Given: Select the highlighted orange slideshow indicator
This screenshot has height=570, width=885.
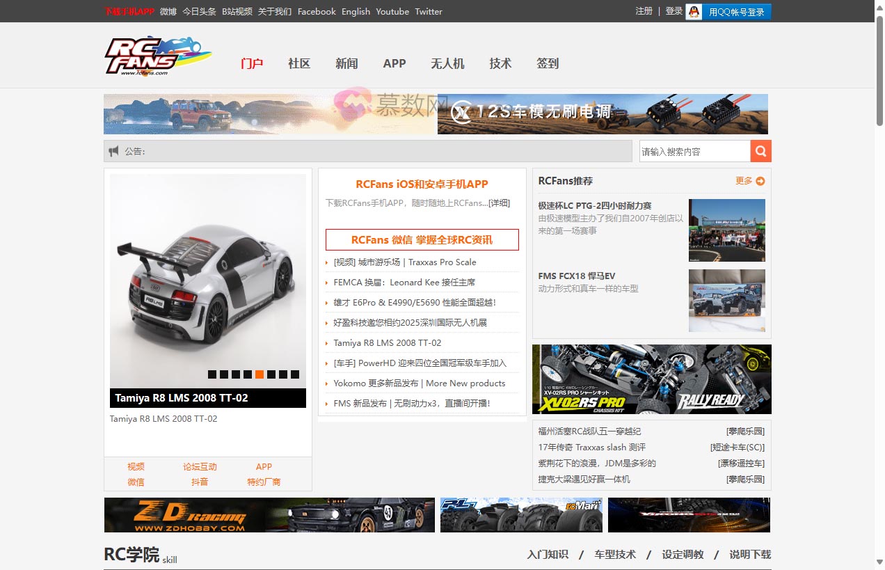Looking at the screenshot, I should tap(260, 374).
